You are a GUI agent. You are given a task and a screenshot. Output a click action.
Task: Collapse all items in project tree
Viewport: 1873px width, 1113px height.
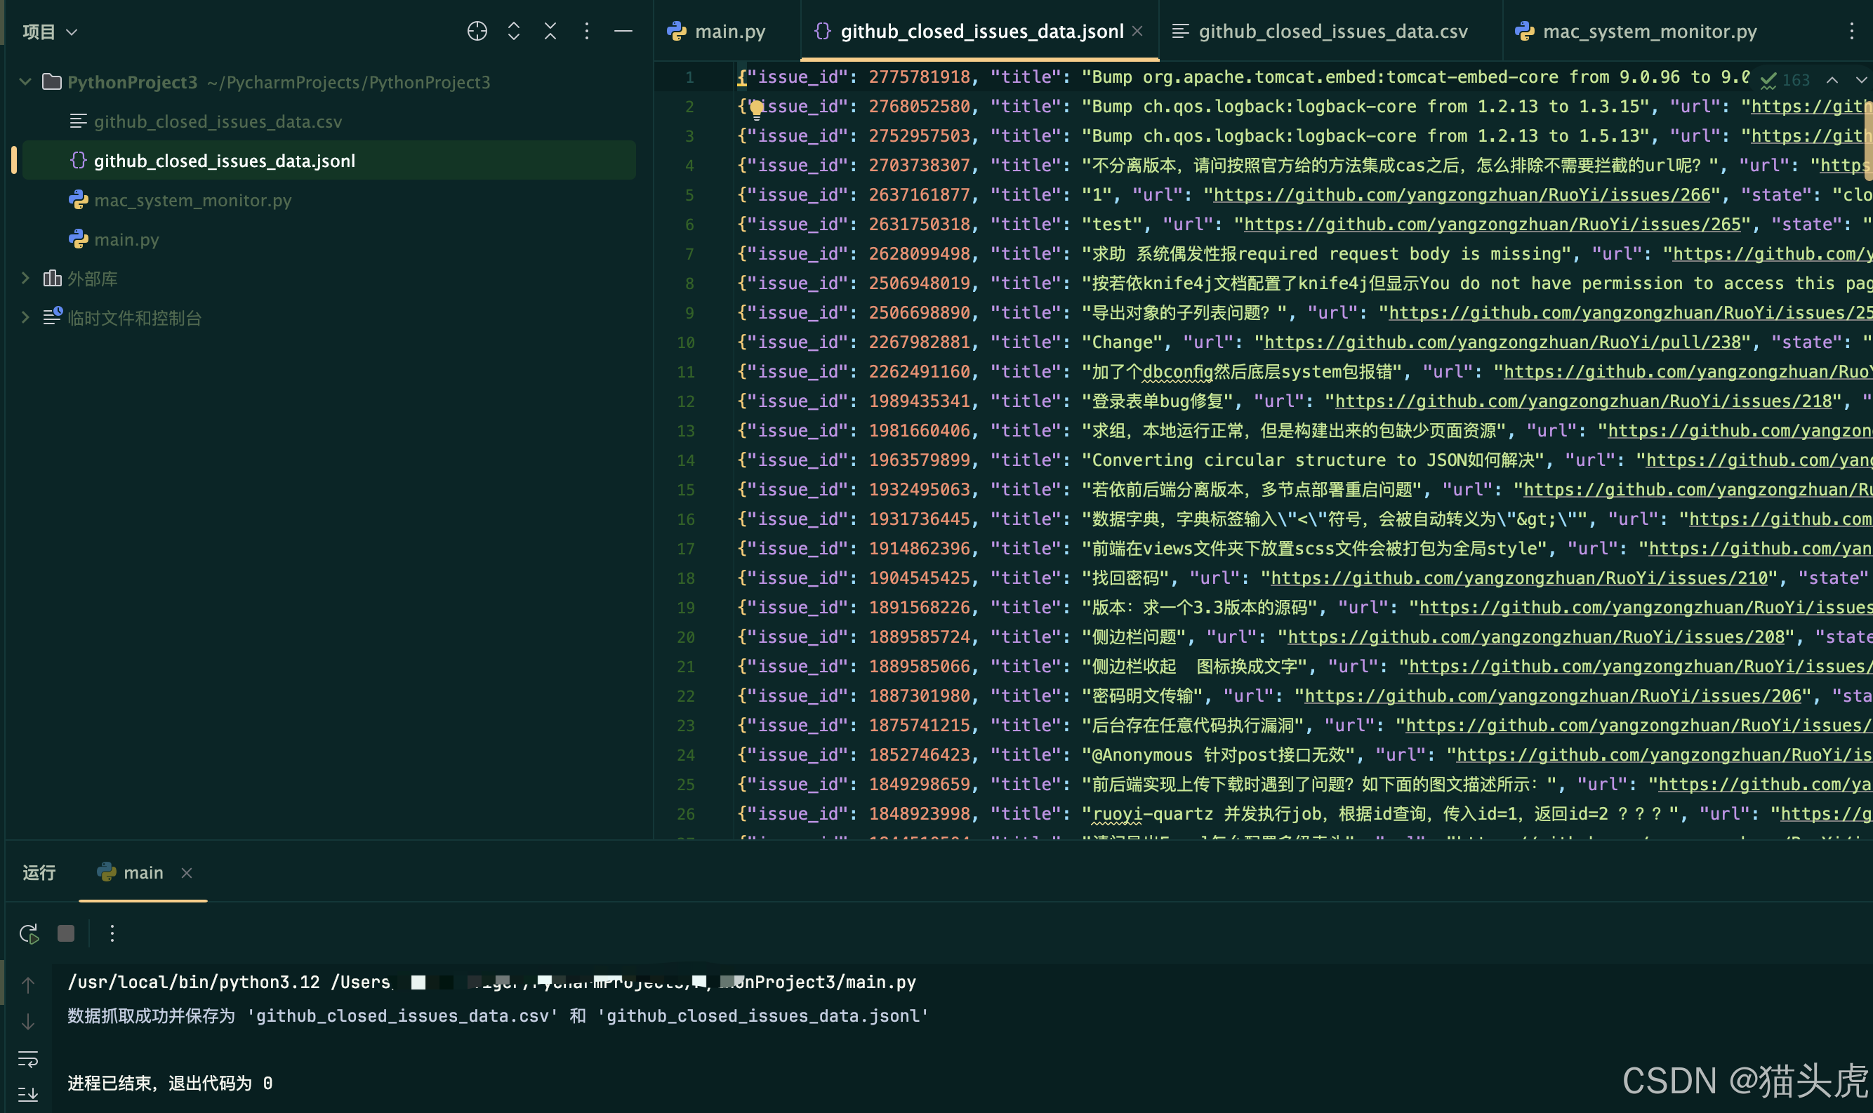pos(550,31)
